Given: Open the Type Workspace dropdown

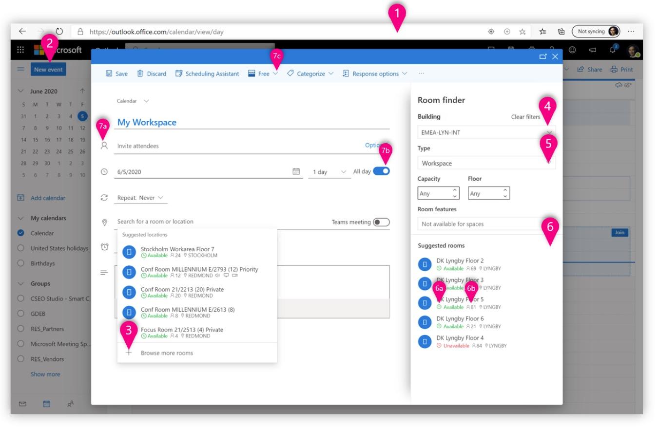Looking at the screenshot, I should coord(486,163).
